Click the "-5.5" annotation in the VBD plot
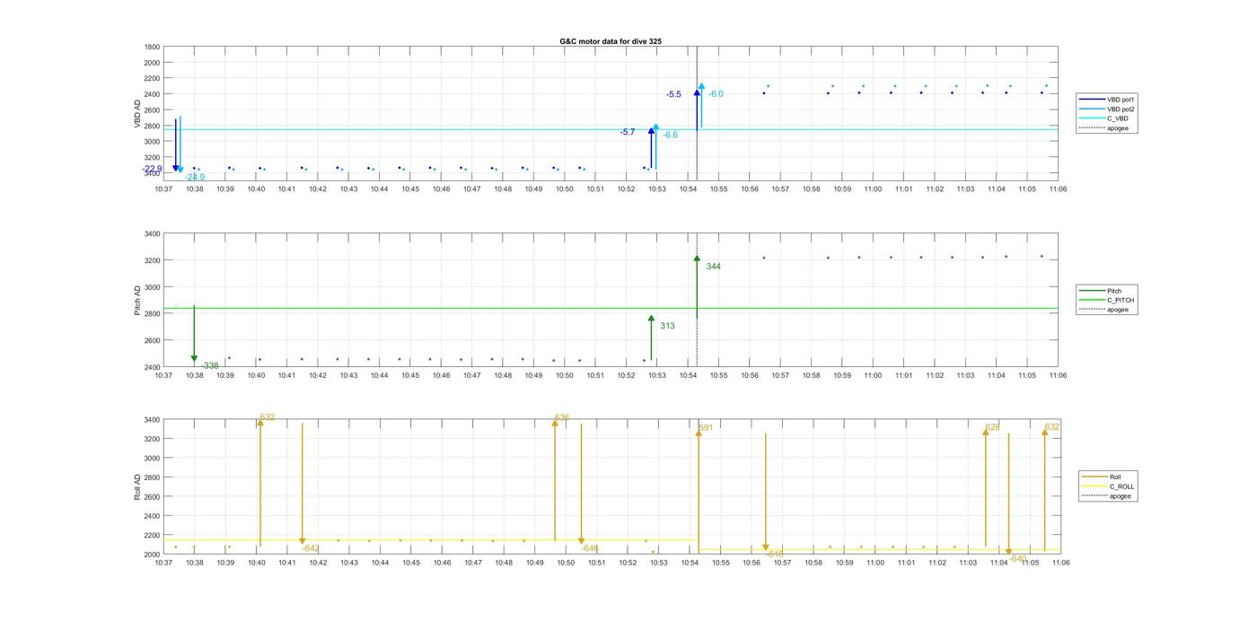 tap(673, 94)
